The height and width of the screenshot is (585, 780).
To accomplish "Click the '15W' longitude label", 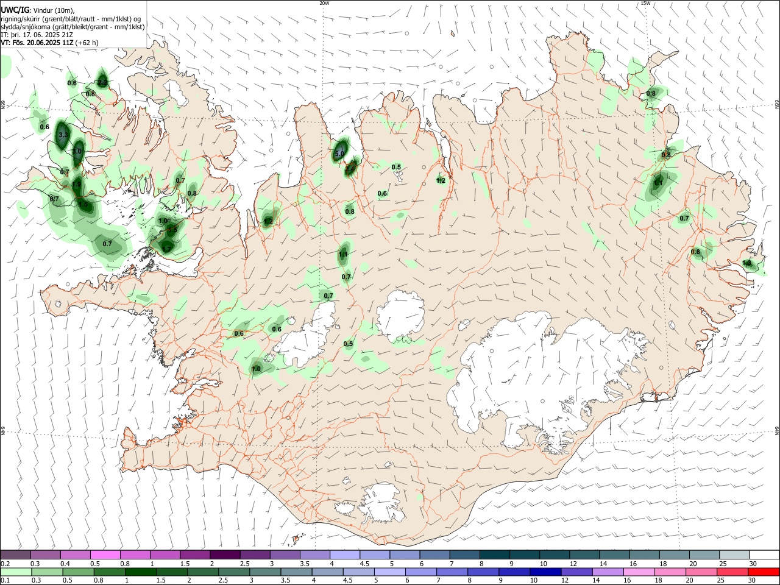I will pyautogui.click(x=645, y=3).
